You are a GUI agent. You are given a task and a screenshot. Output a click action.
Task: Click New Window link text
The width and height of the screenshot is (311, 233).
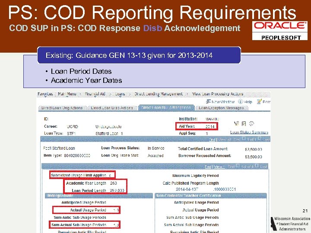[223, 102]
